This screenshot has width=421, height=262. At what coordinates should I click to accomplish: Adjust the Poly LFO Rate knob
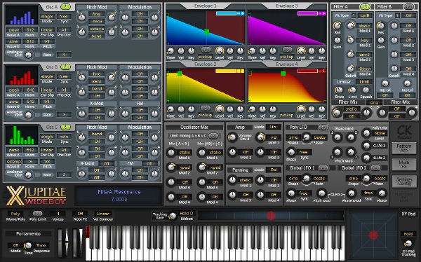[306, 137]
